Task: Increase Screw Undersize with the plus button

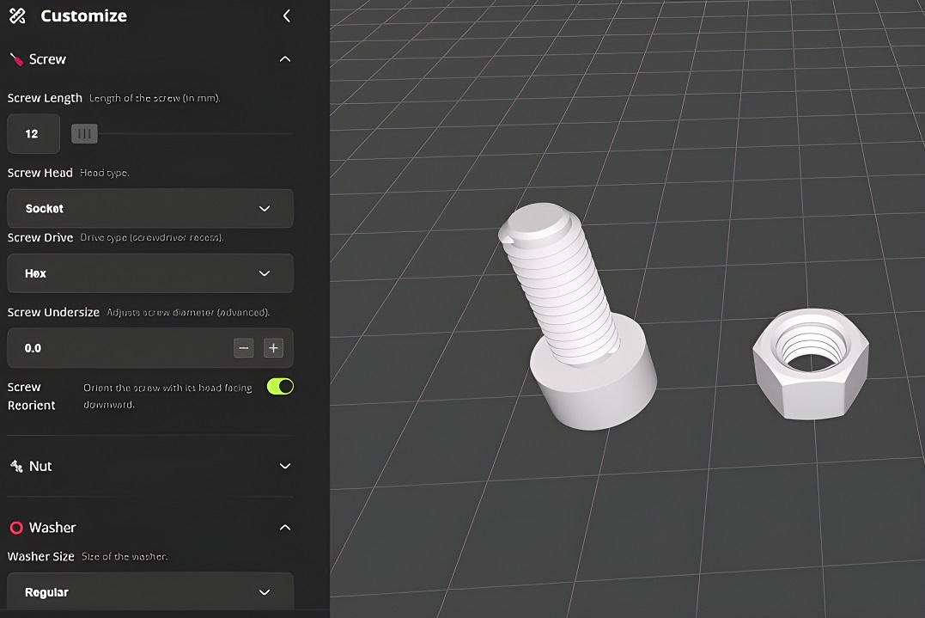Action: (273, 348)
